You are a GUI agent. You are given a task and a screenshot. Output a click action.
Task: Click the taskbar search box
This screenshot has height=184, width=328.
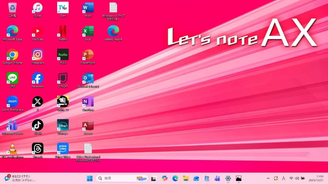tap(122, 178)
